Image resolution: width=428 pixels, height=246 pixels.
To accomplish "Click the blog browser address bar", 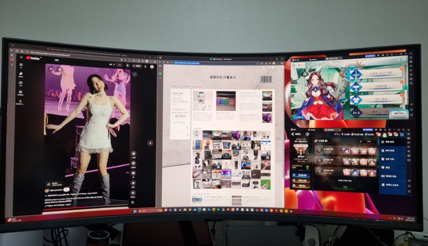I will (x=214, y=63).
